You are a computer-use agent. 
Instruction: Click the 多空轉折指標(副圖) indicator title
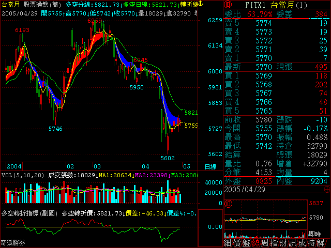point(29,212)
